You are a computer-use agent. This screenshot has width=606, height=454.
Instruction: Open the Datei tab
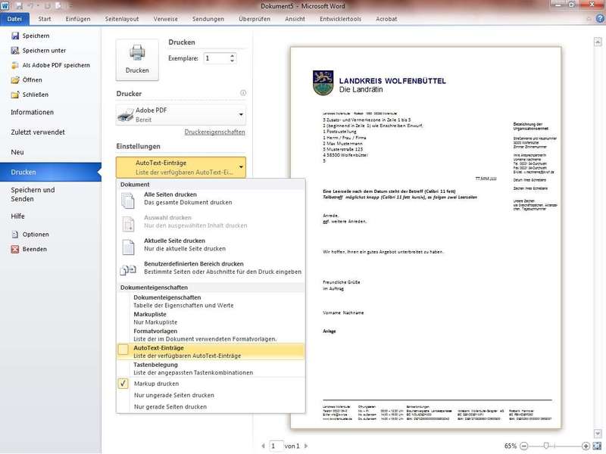tap(14, 19)
